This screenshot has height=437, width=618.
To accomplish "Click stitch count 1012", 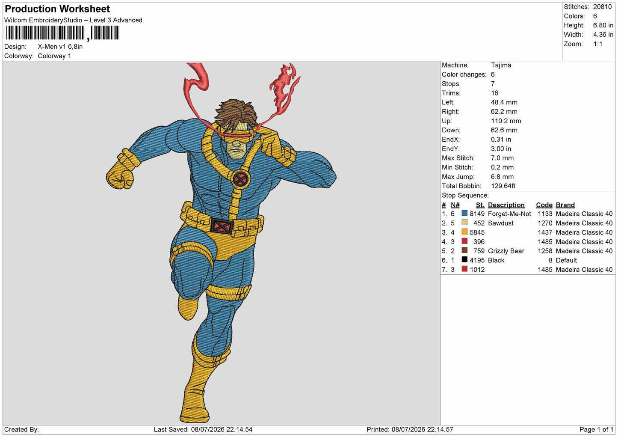I will click(x=477, y=270).
